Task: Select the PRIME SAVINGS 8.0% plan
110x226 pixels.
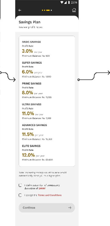Action: tap(47, 90)
